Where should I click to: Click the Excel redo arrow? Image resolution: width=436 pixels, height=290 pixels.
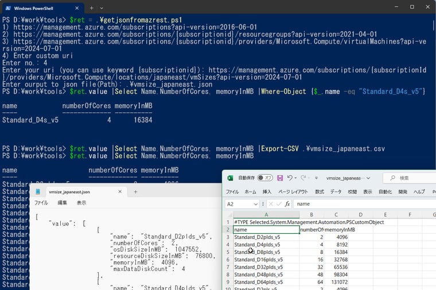click(x=303, y=178)
